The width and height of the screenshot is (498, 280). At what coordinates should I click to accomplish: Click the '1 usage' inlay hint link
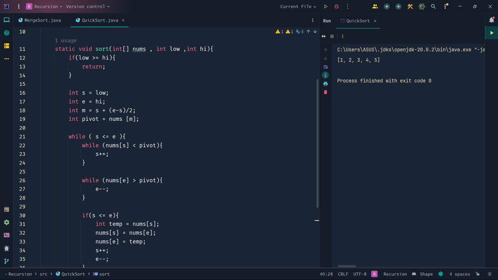pyautogui.click(x=66, y=40)
